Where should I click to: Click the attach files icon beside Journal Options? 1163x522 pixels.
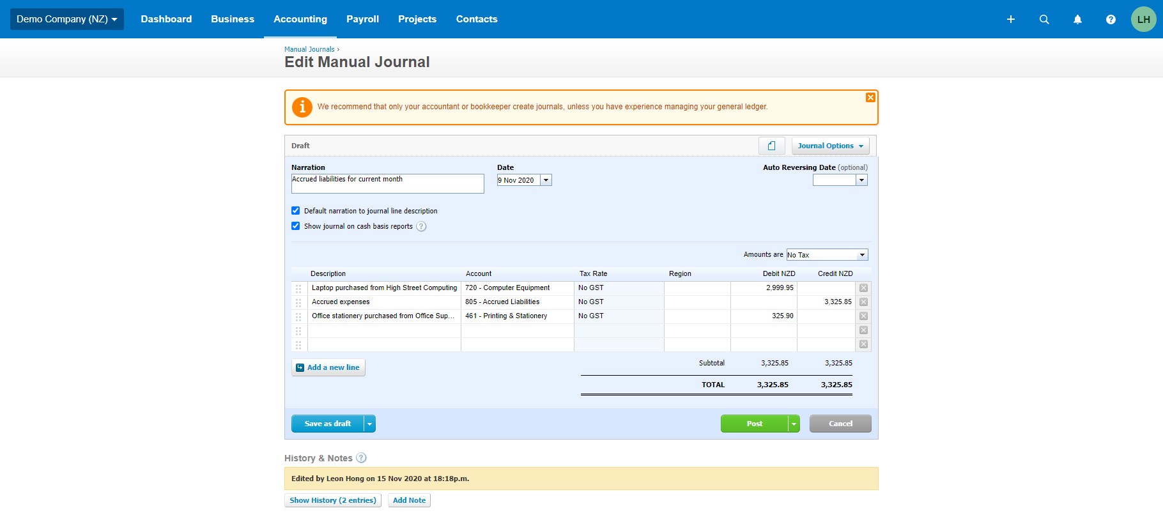[772, 146]
